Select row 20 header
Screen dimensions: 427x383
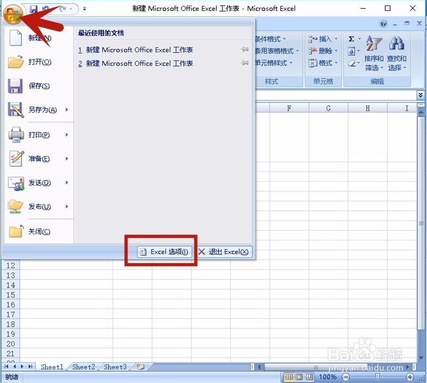[x=11, y=344]
